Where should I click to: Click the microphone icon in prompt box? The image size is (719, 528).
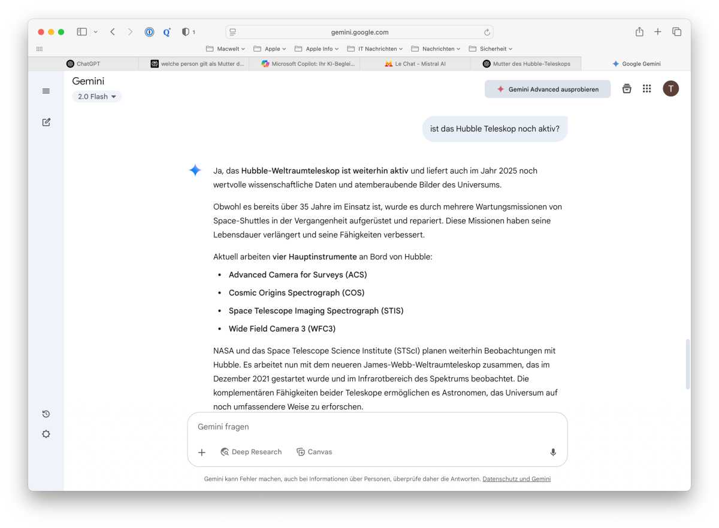pyautogui.click(x=553, y=452)
